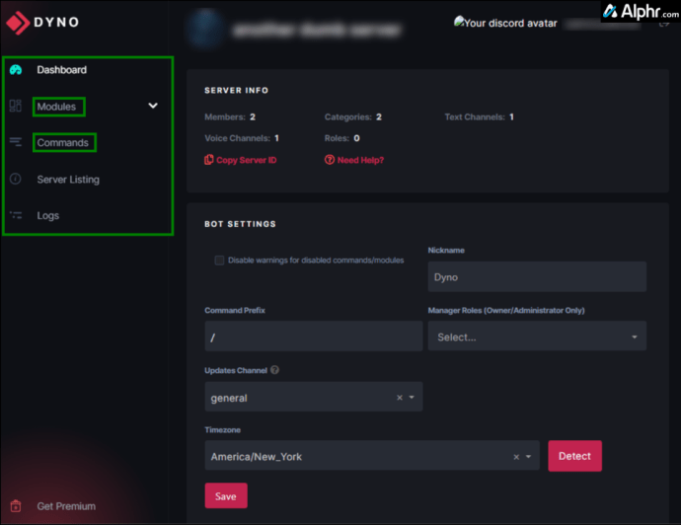Open Modules in the sidebar
The image size is (681, 525).
click(x=56, y=107)
